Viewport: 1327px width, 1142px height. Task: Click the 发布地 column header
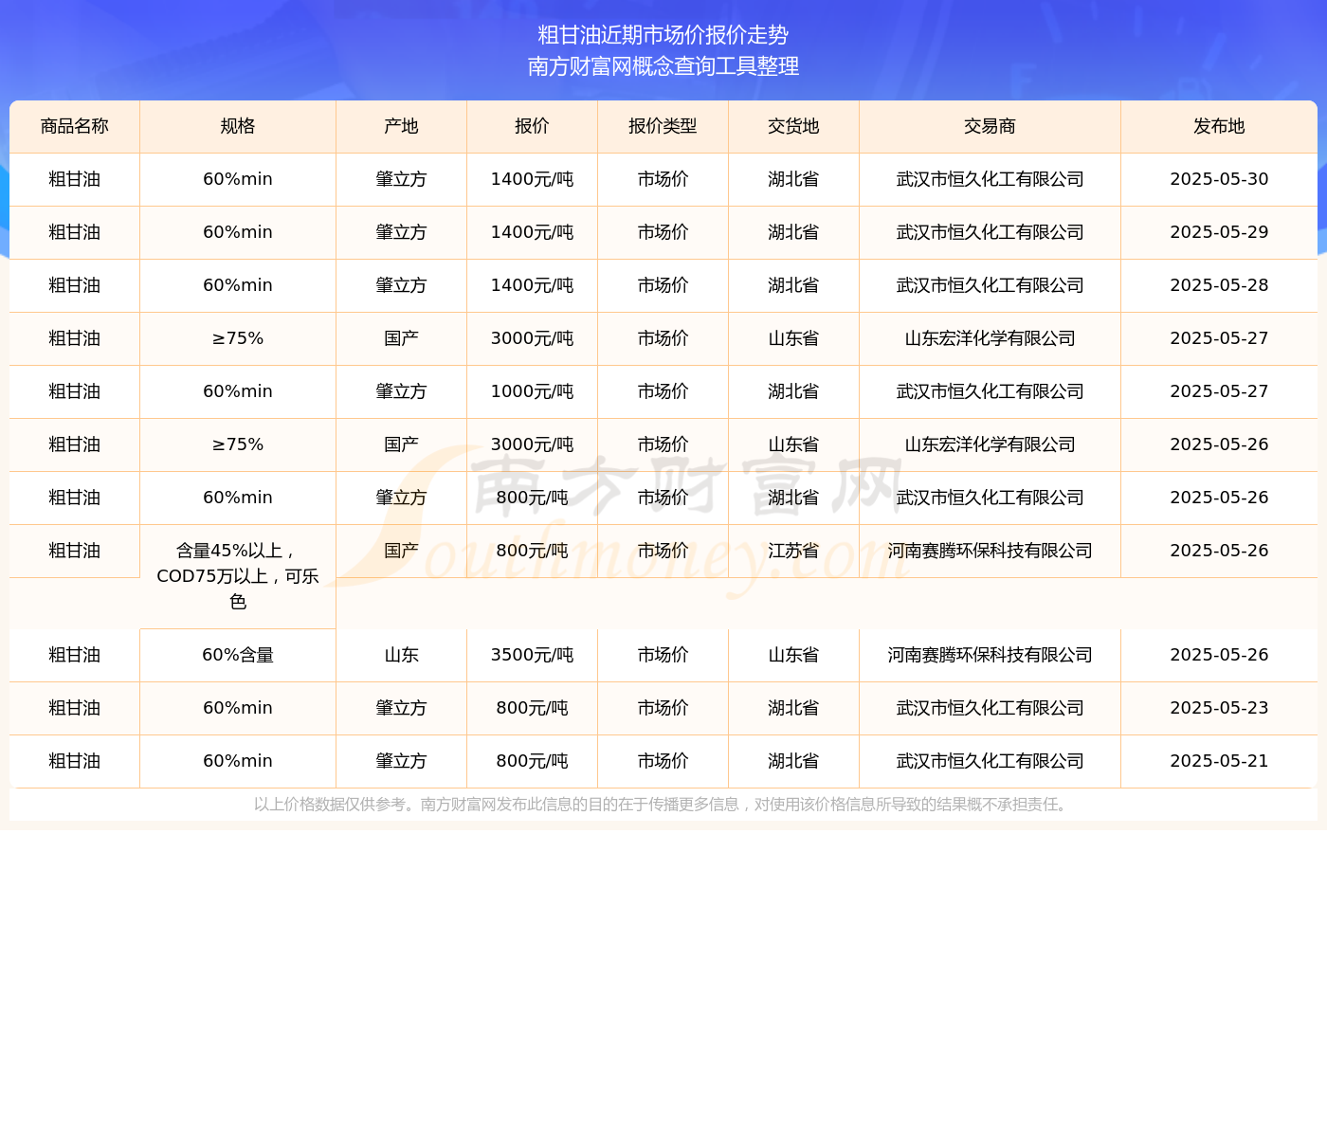1219,127
